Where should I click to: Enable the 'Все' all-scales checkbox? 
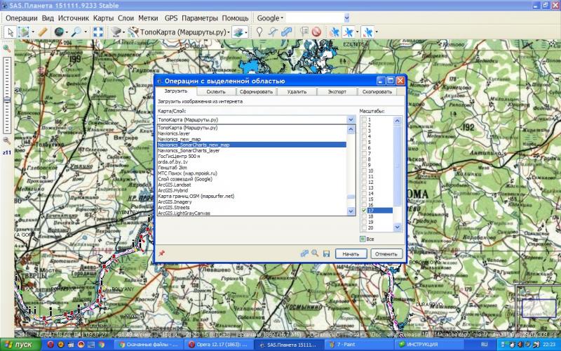[x=363, y=239]
